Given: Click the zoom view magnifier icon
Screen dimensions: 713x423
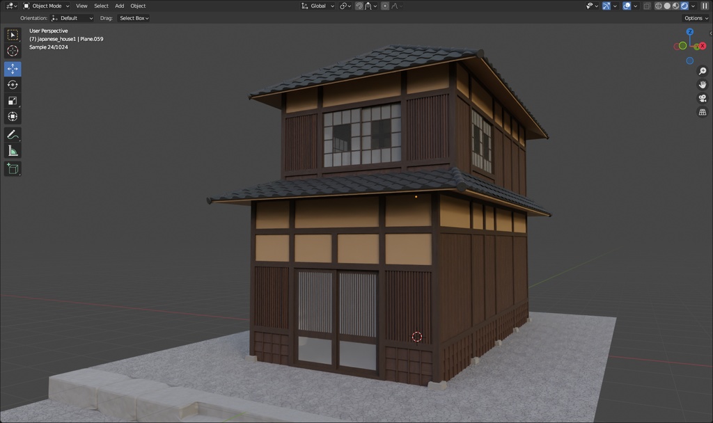Looking at the screenshot, I should point(703,72).
